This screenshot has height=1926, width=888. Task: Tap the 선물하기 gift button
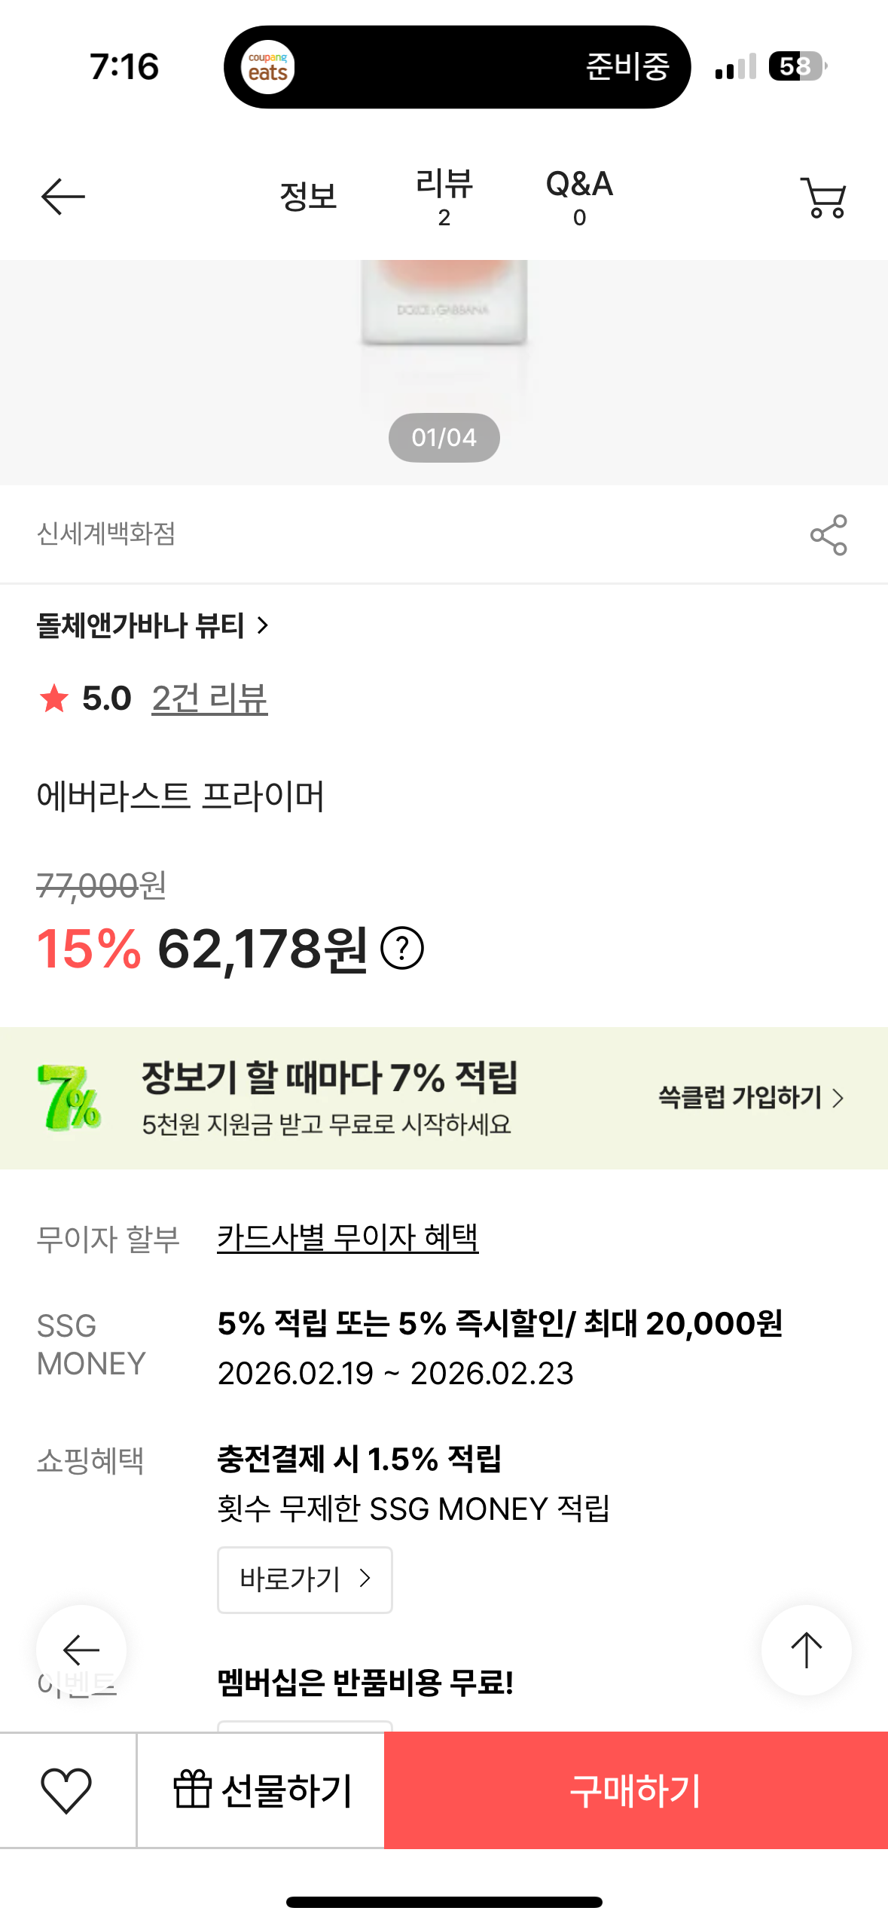pos(261,1790)
